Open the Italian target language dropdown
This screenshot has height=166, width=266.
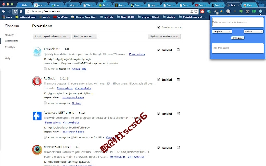point(253,32)
